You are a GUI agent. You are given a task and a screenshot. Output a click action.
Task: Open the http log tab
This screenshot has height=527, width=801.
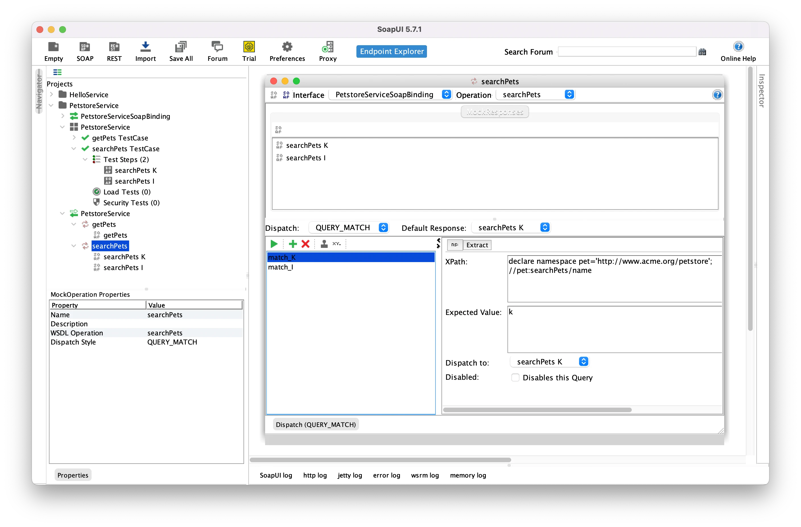[315, 475]
